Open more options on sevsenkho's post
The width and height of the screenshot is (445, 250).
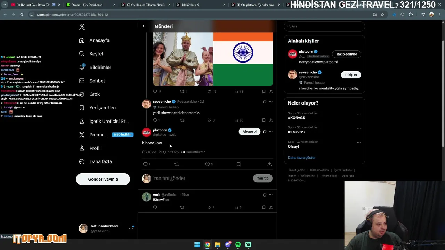pyautogui.click(x=271, y=102)
